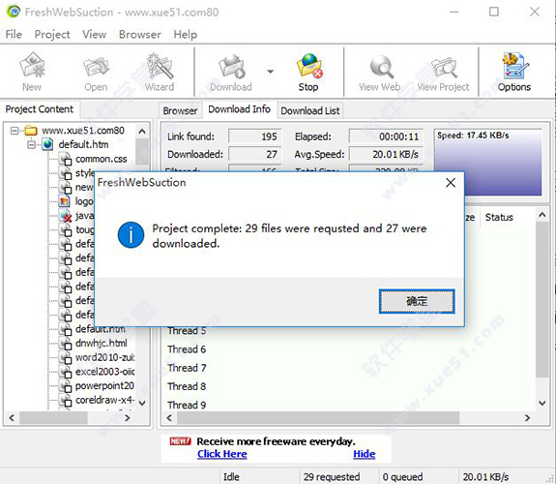
Task: Click the Speed graph panel
Action: click(x=488, y=163)
